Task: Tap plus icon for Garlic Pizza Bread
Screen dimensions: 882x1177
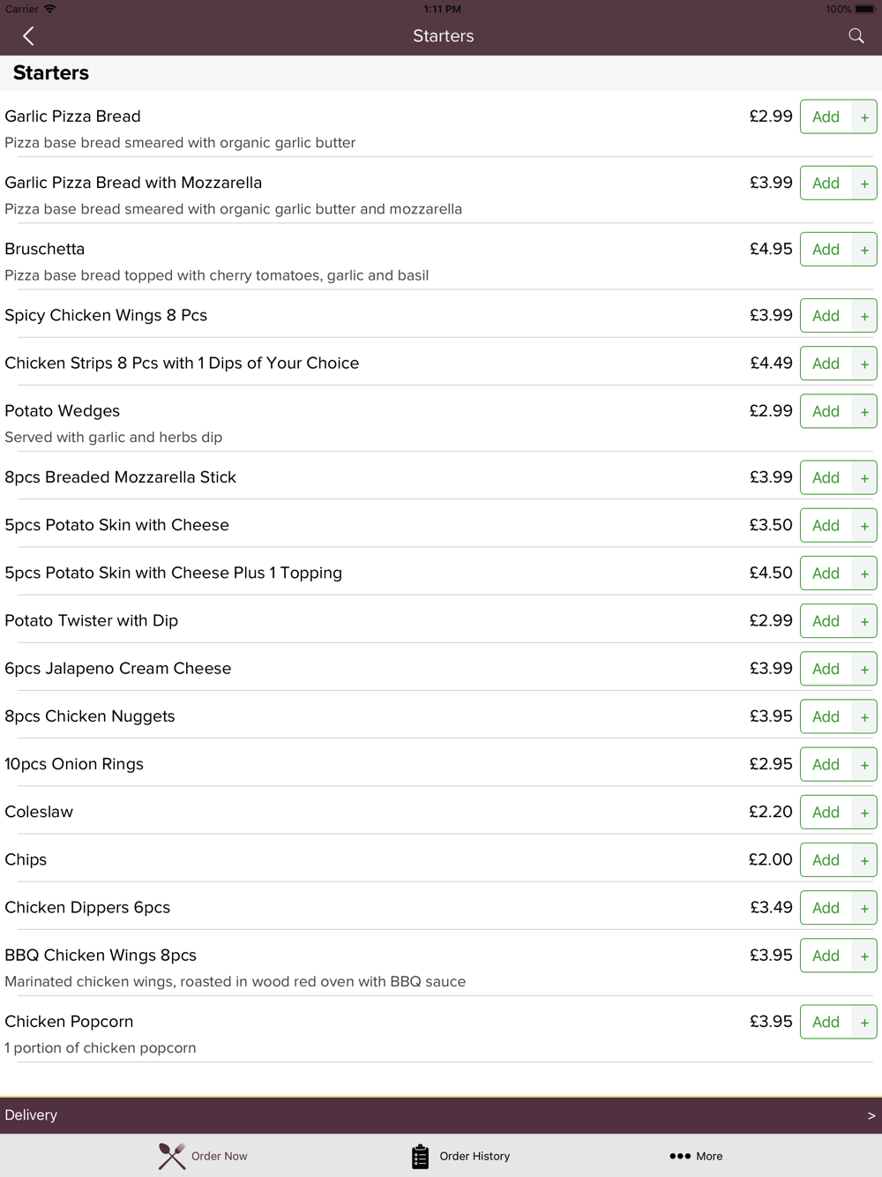Action: pyautogui.click(x=864, y=117)
